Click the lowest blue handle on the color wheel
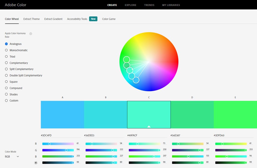Viewport: 257px width, 168px height. pos(136,80)
